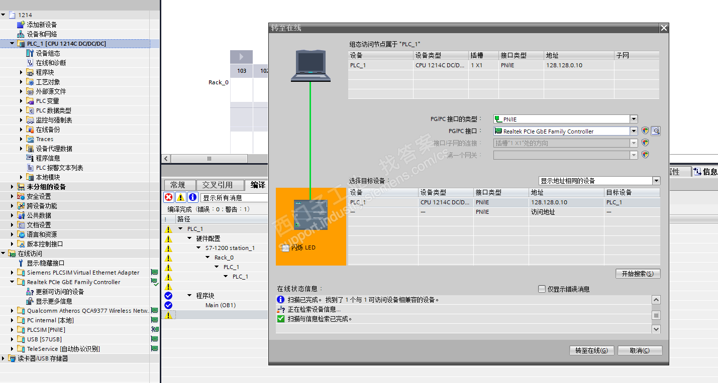Click the 设备组态 device configuration icon
This screenshot has width=718, height=383.
[30, 53]
